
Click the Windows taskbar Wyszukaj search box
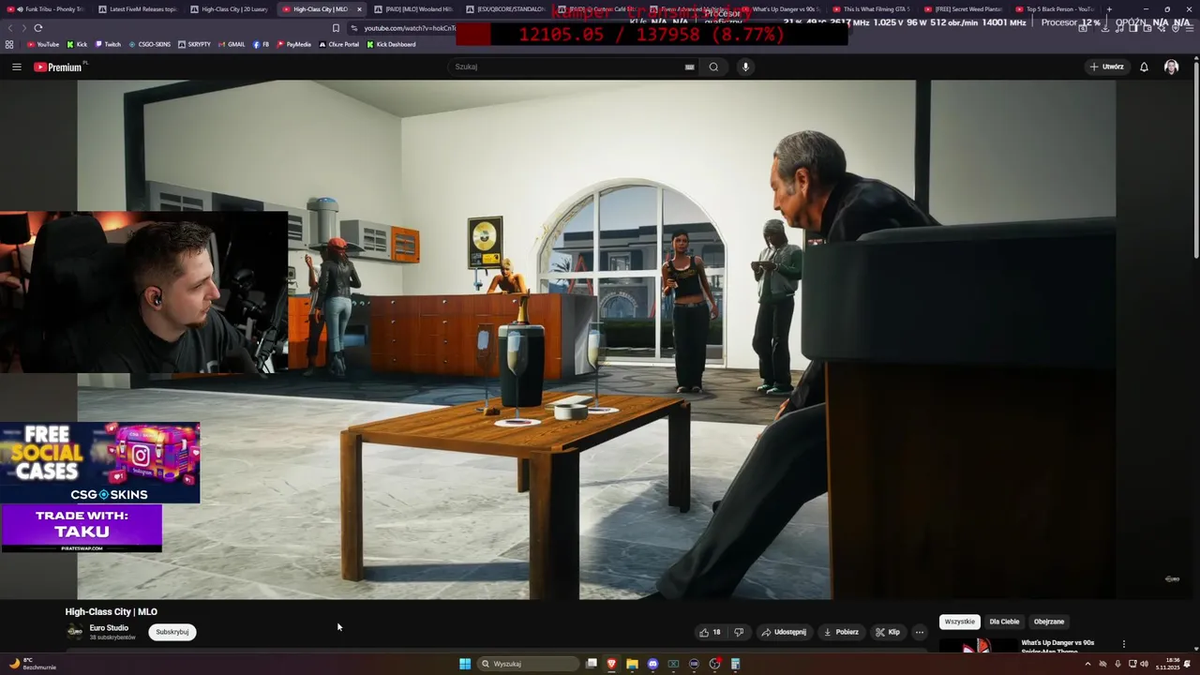[x=528, y=664]
